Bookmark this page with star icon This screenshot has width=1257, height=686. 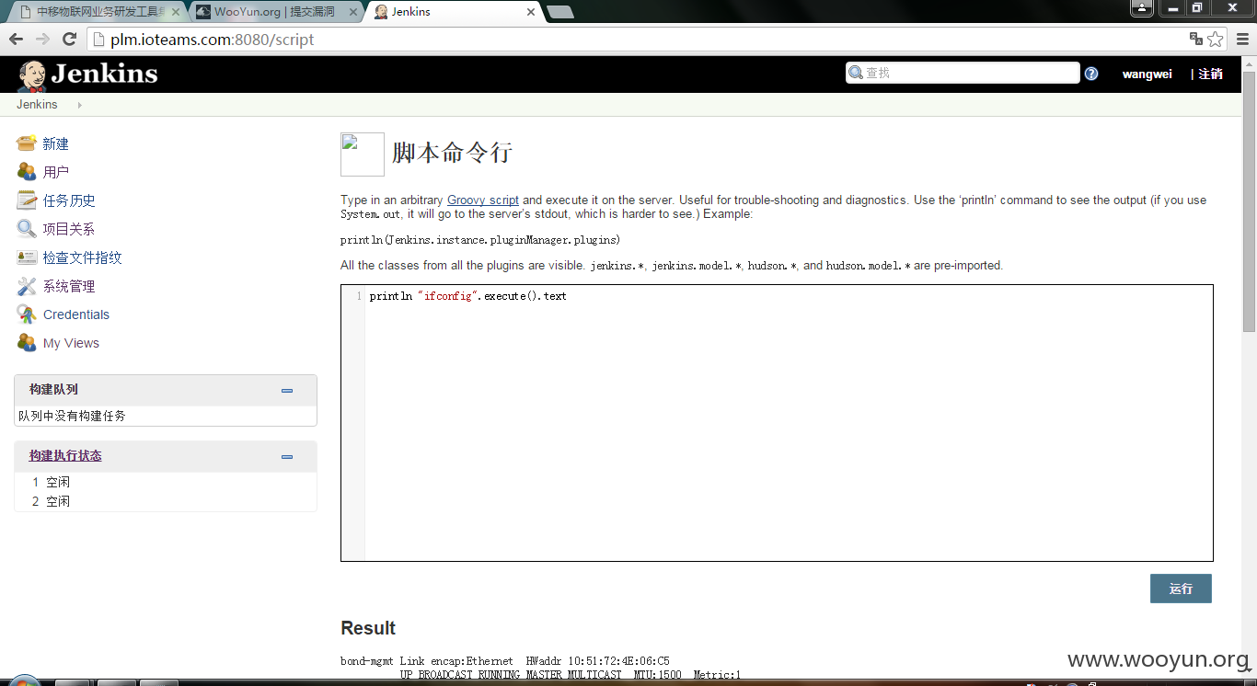pos(1216,39)
